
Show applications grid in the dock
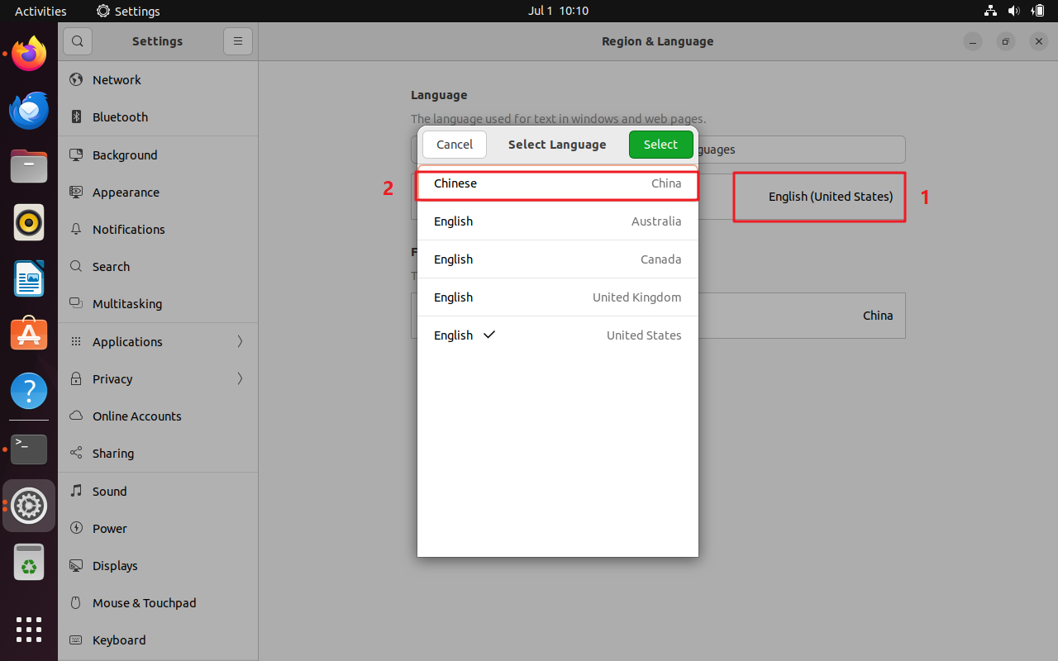29,629
